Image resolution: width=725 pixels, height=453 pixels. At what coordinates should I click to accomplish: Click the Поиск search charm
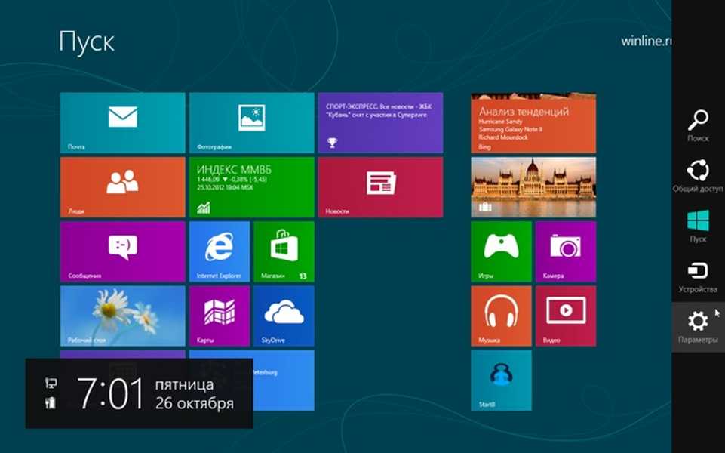pyautogui.click(x=698, y=125)
